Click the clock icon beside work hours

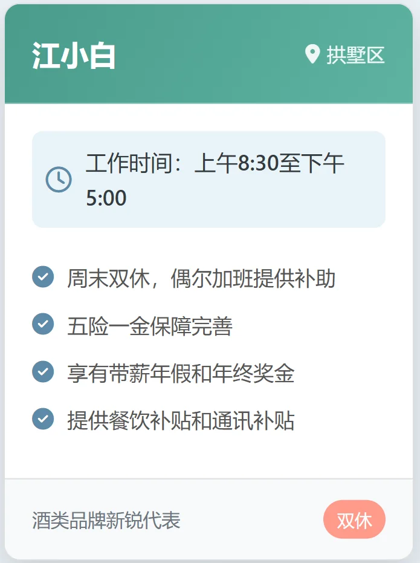(59, 179)
